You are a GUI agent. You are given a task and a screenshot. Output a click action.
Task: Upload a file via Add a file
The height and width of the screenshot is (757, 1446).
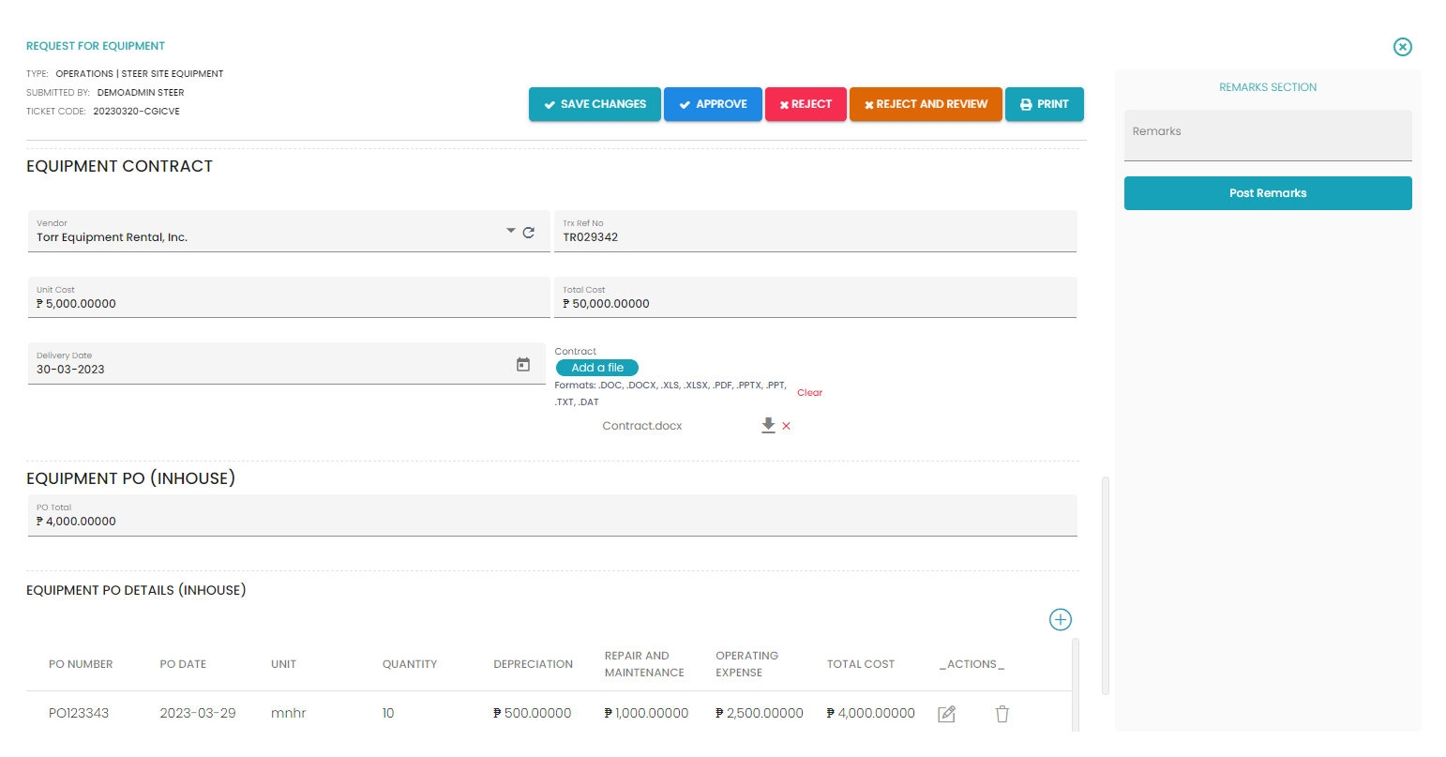(597, 367)
